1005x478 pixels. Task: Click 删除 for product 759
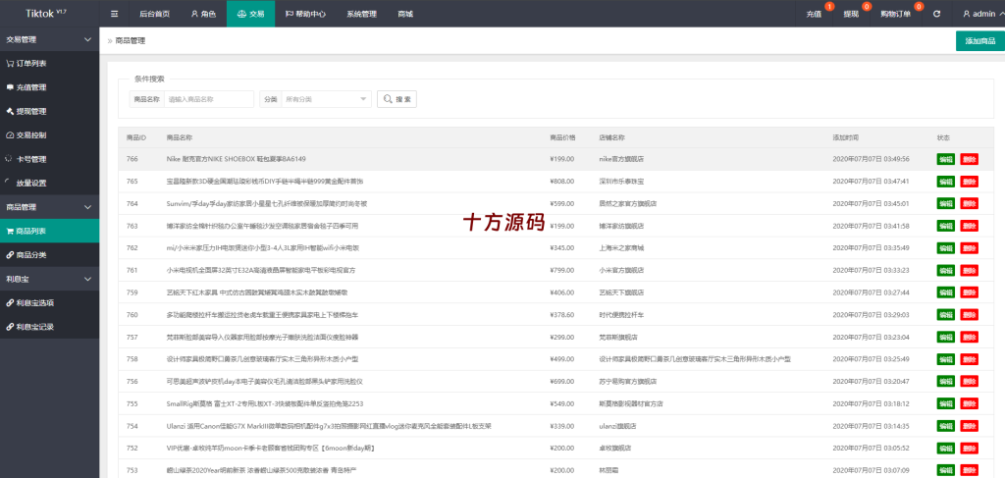coord(969,292)
